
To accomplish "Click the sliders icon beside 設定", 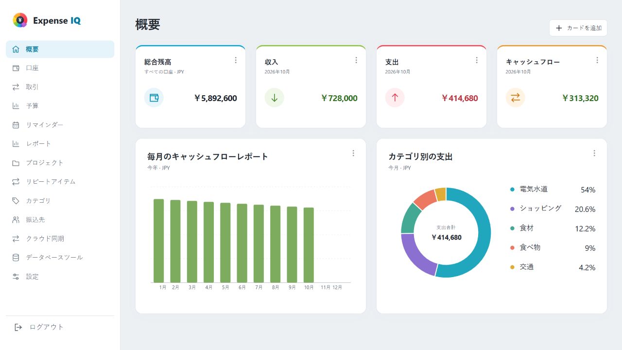I will point(16,277).
